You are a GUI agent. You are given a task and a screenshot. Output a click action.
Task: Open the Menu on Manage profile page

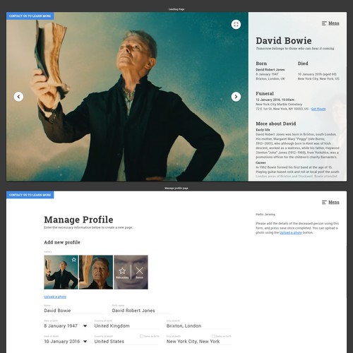pyautogui.click(x=334, y=202)
